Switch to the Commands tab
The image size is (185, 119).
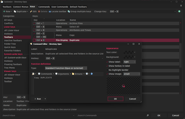click(44, 7)
